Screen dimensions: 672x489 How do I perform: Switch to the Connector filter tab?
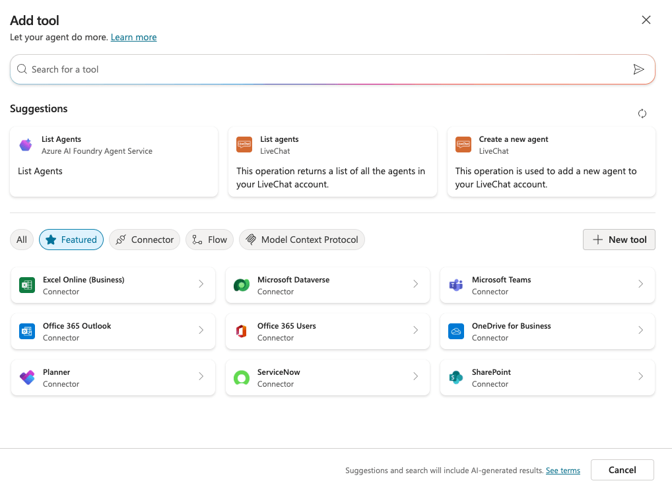coord(145,240)
